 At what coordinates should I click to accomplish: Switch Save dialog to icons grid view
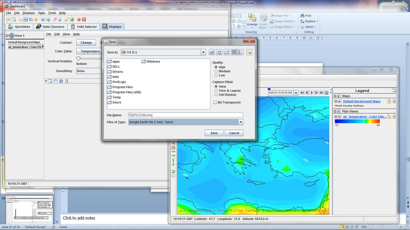tap(234, 52)
